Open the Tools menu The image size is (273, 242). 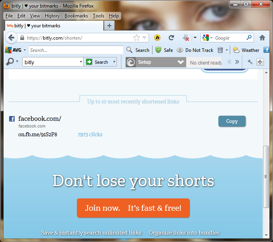click(x=98, y=16)
